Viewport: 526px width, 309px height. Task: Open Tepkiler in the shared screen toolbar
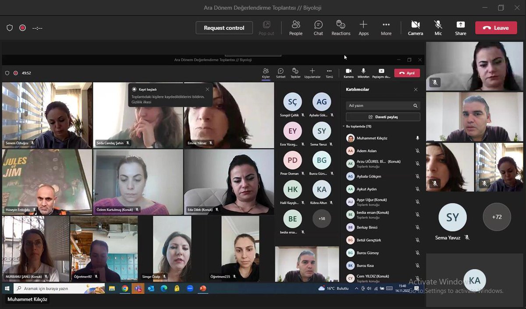[295, 73]
